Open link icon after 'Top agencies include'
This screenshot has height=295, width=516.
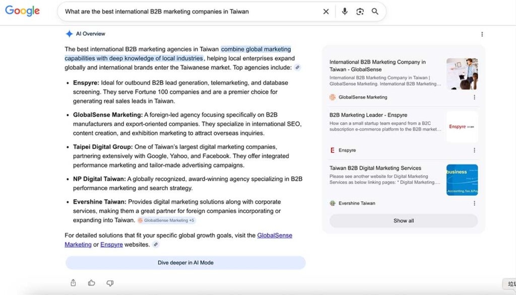click(x=297, y=67)
